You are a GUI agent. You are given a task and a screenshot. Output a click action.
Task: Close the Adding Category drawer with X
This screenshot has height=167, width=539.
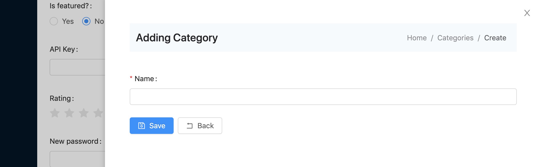click(527, 13)
